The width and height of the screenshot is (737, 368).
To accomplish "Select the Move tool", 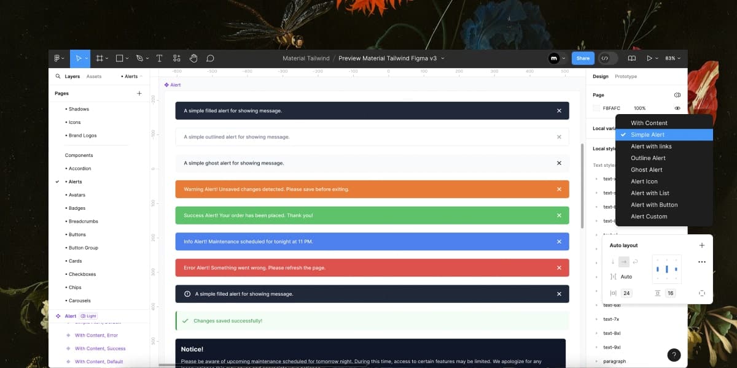I will click(x=80, y=58).
